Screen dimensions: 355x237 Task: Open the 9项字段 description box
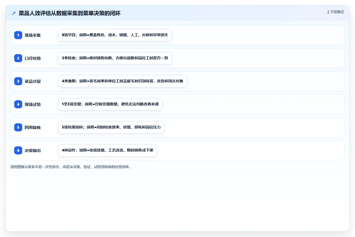coord(115,35)
